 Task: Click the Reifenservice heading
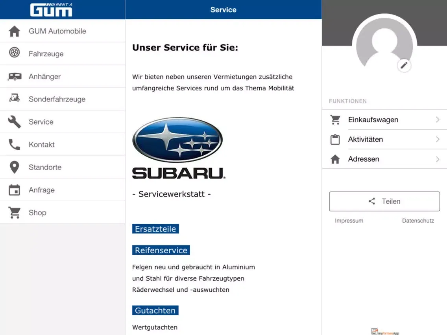pos(161,250)
